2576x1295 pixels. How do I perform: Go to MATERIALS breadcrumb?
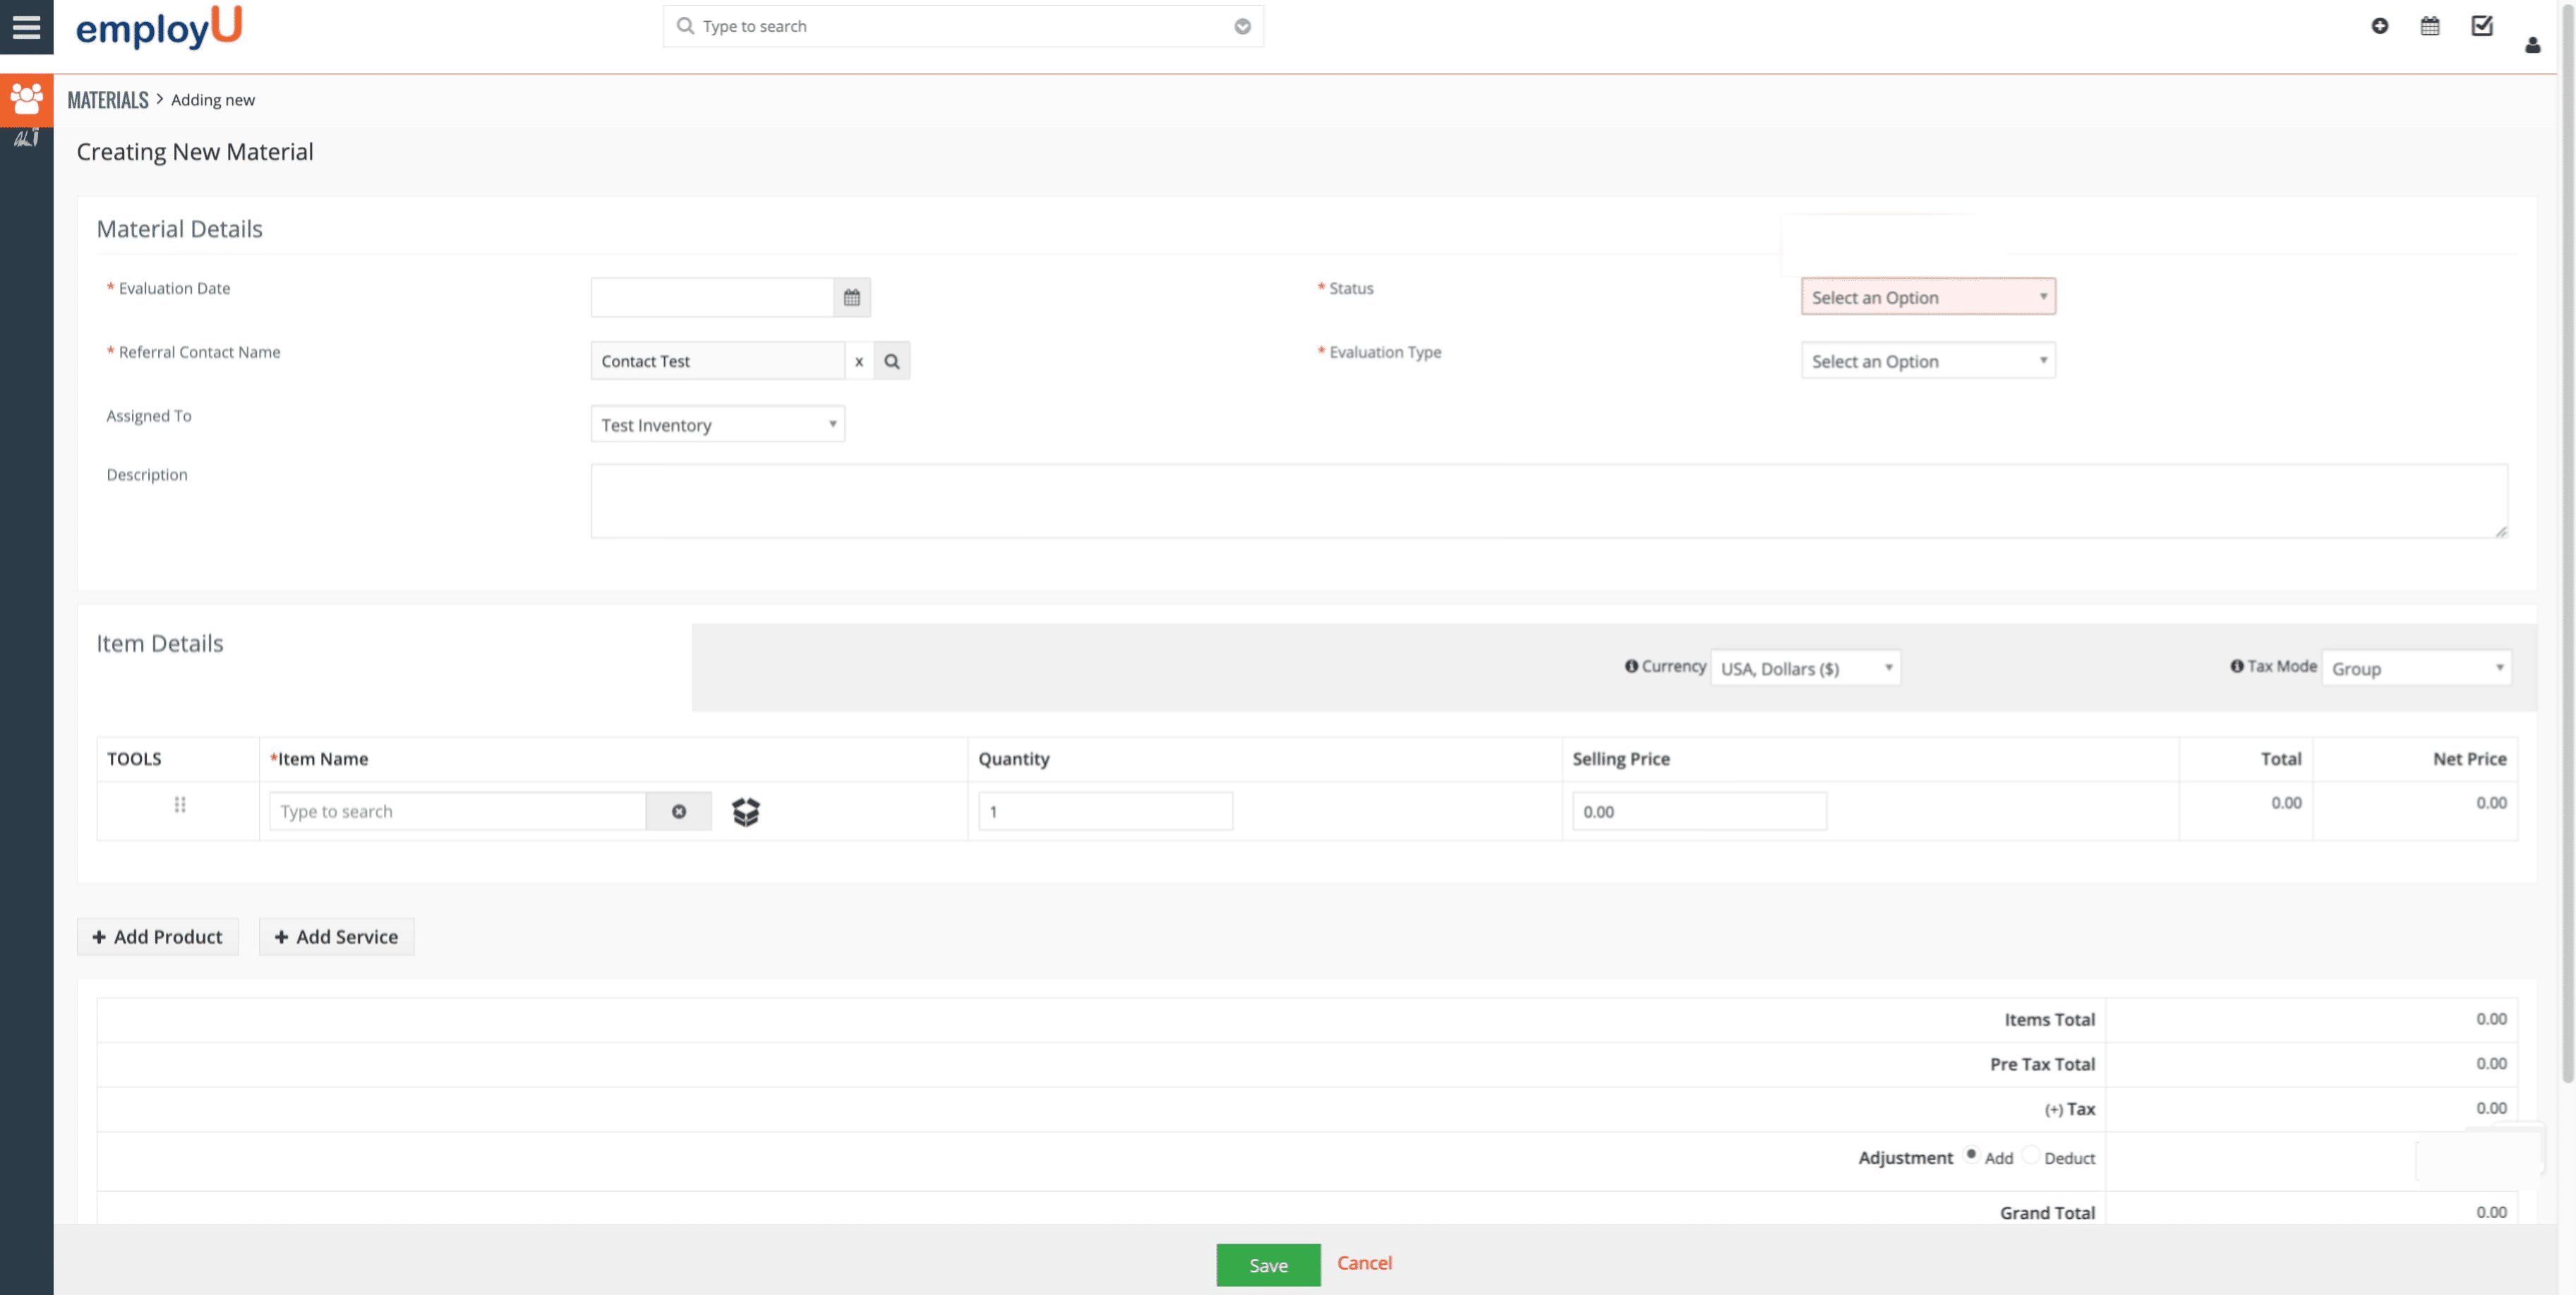pyautogui.click(x=107, y=100)
